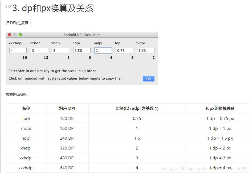Viewport: 249px width, 173px height.
Task: Click the 'ldpi' label in calculator
Action: click(x=118, y=43)
